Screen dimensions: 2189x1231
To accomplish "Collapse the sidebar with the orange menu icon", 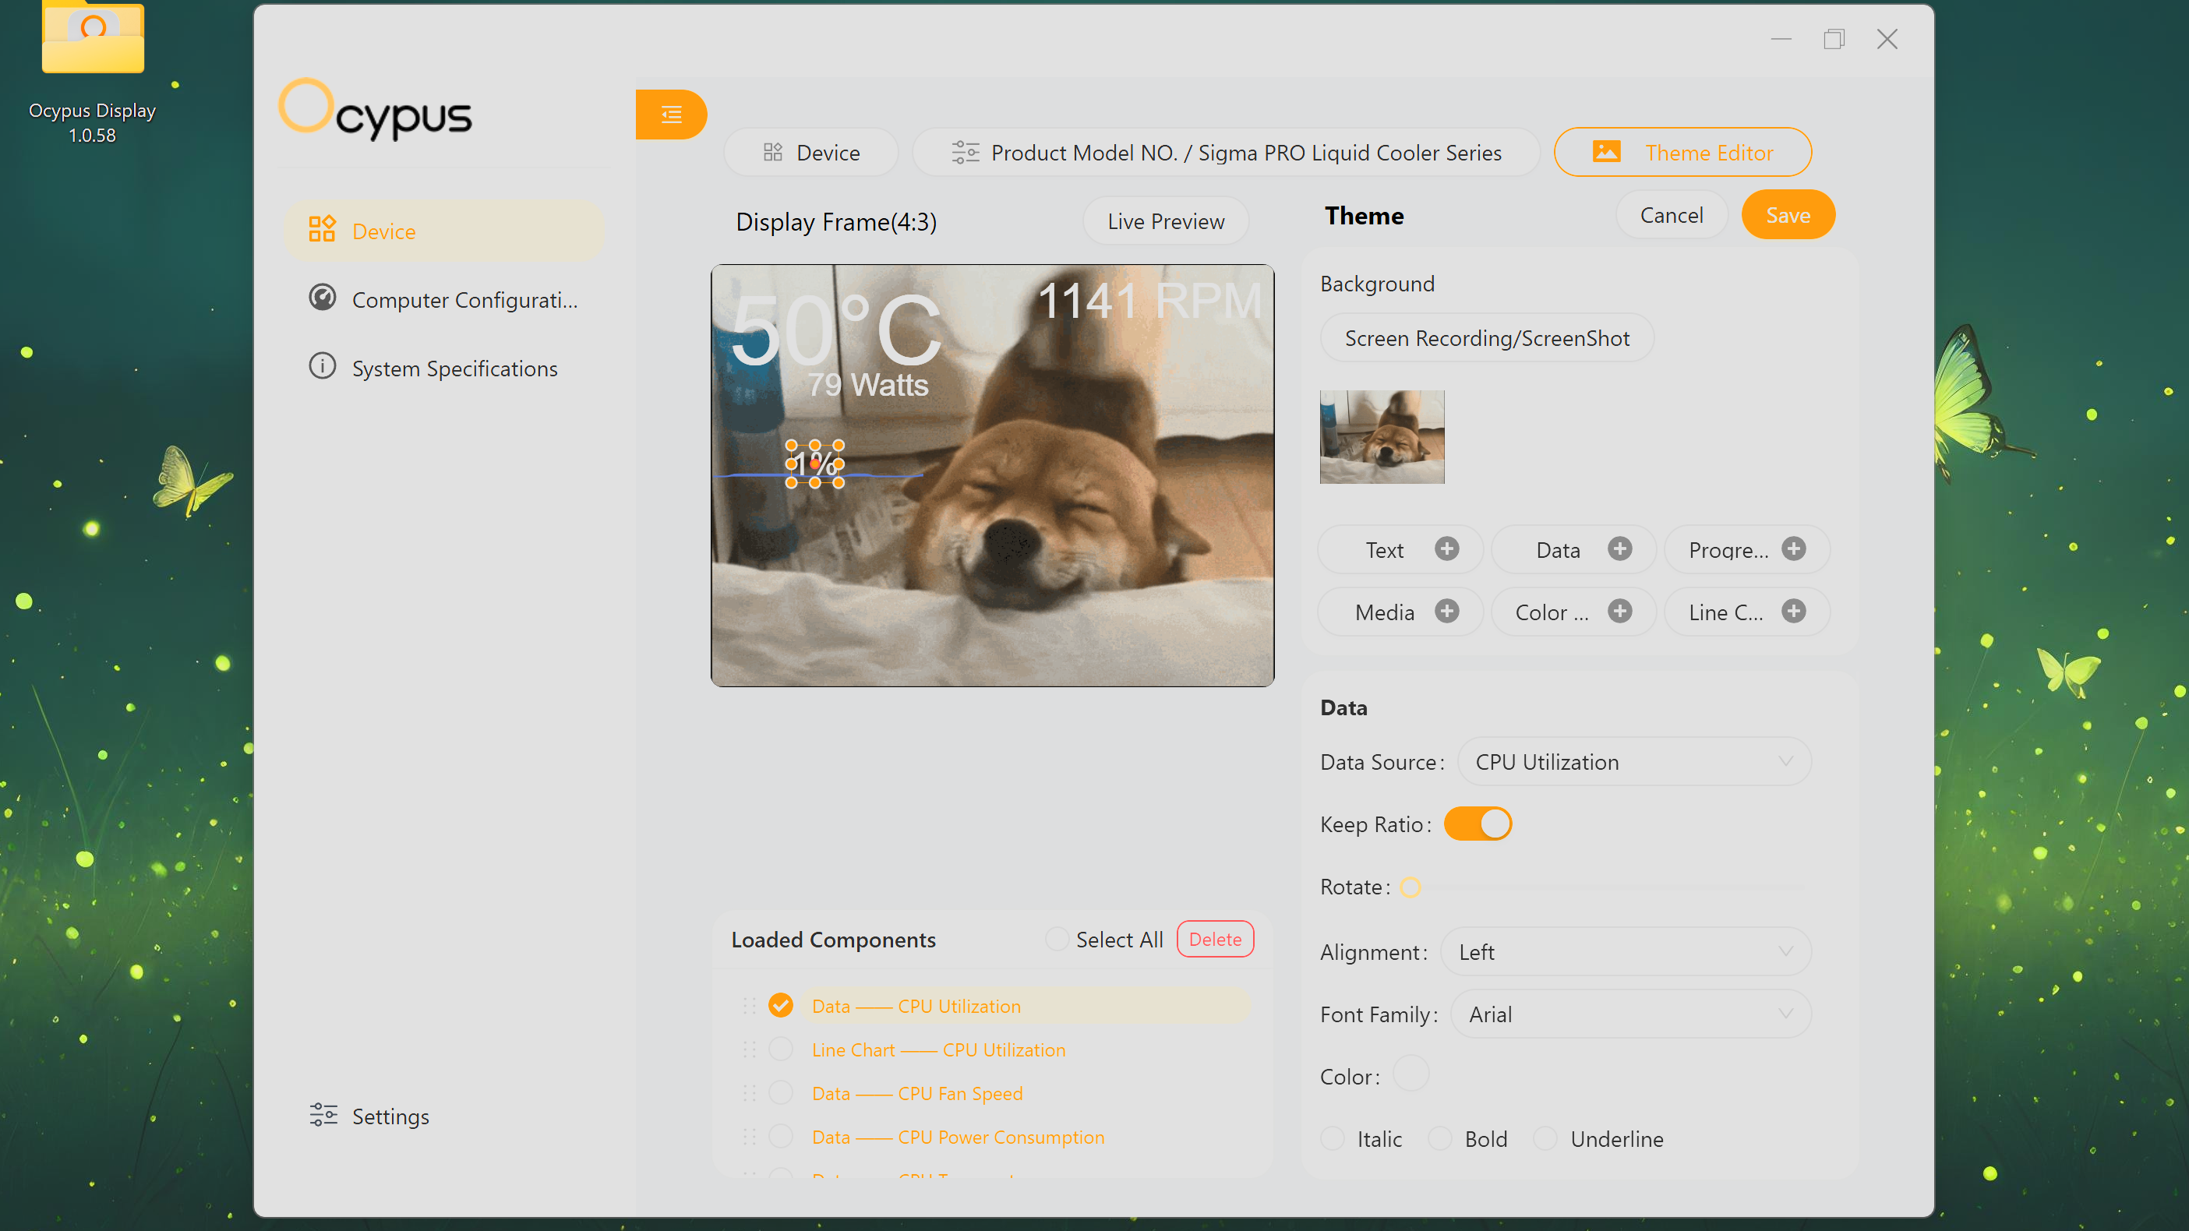I will click(x=670, y=115).
